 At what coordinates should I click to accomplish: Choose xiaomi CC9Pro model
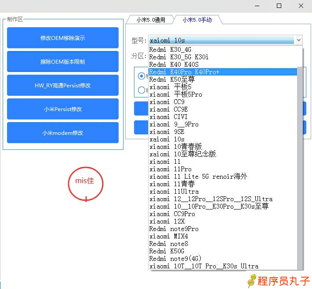click(x=223, y=214)
